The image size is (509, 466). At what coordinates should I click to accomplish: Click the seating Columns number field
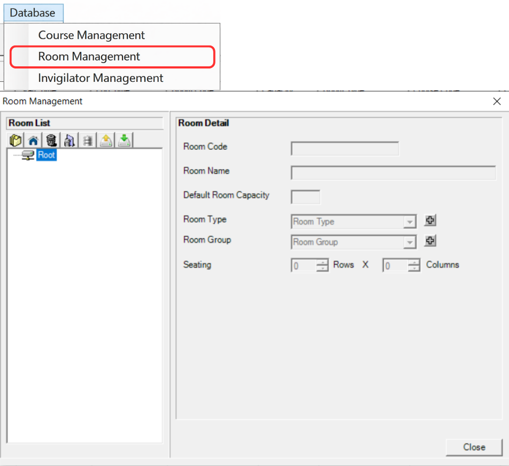396,266
